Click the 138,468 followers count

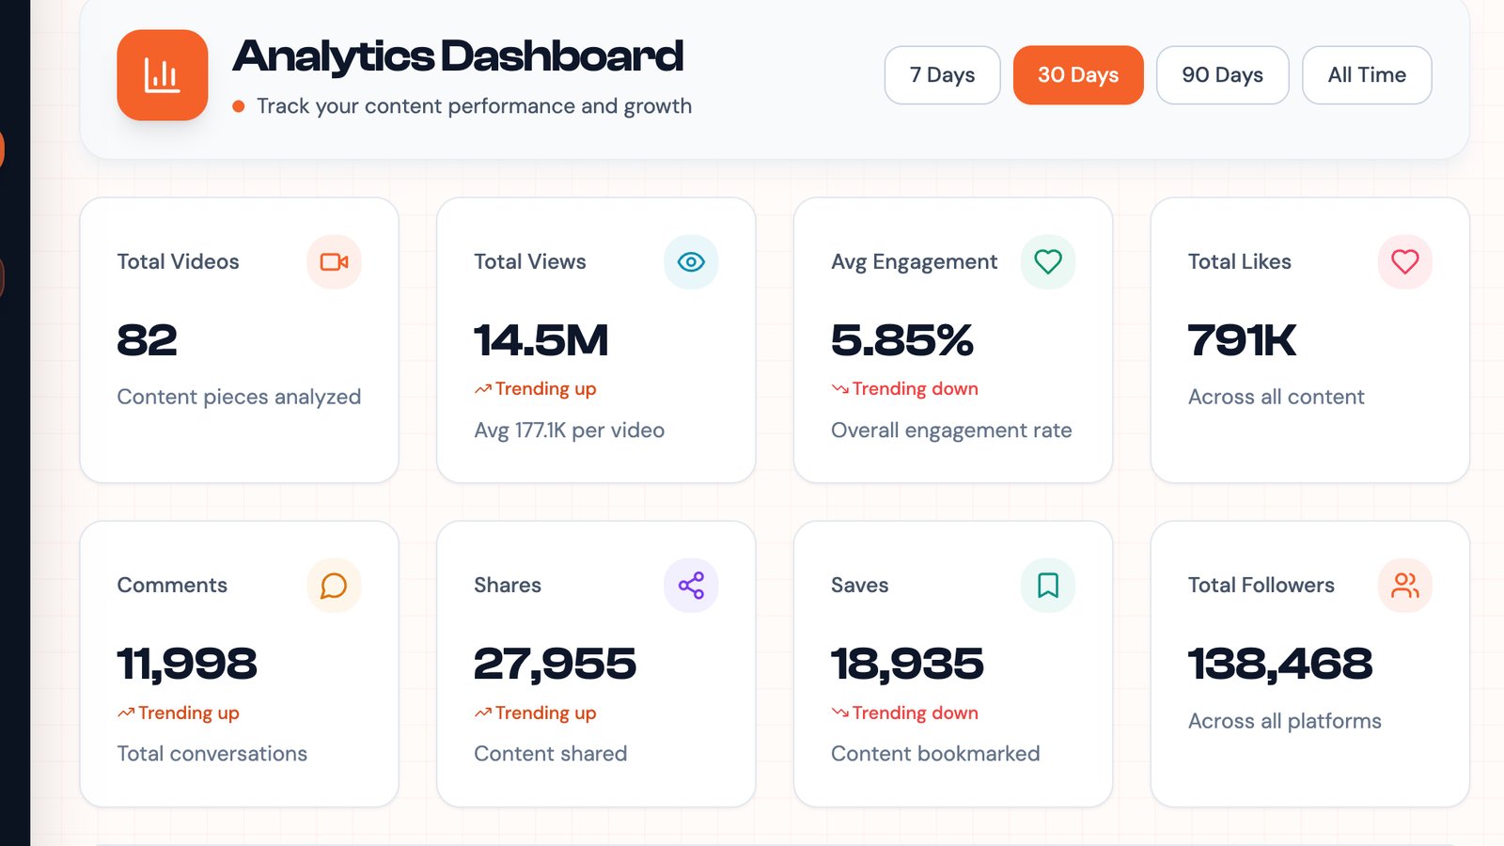pyautogui.click(x=1279, y=665)
